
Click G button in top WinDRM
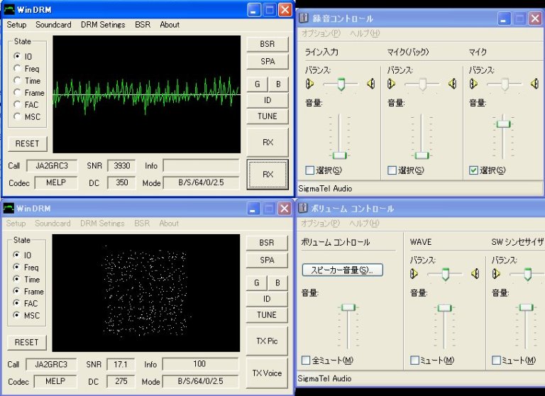coord(257,84)
